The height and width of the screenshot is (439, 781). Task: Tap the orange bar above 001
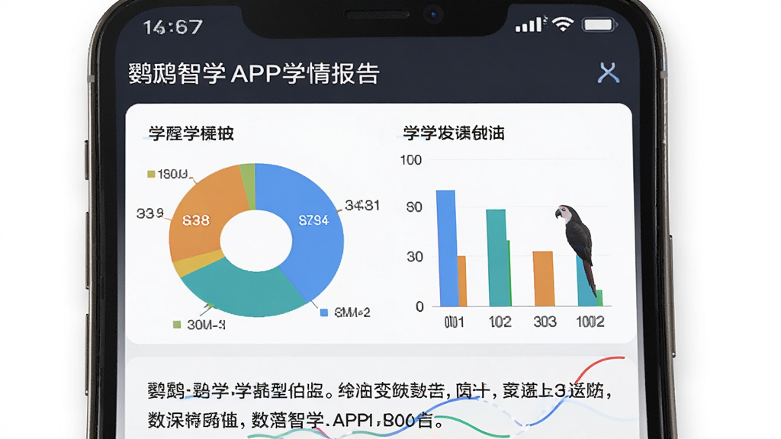click(462, 280)
